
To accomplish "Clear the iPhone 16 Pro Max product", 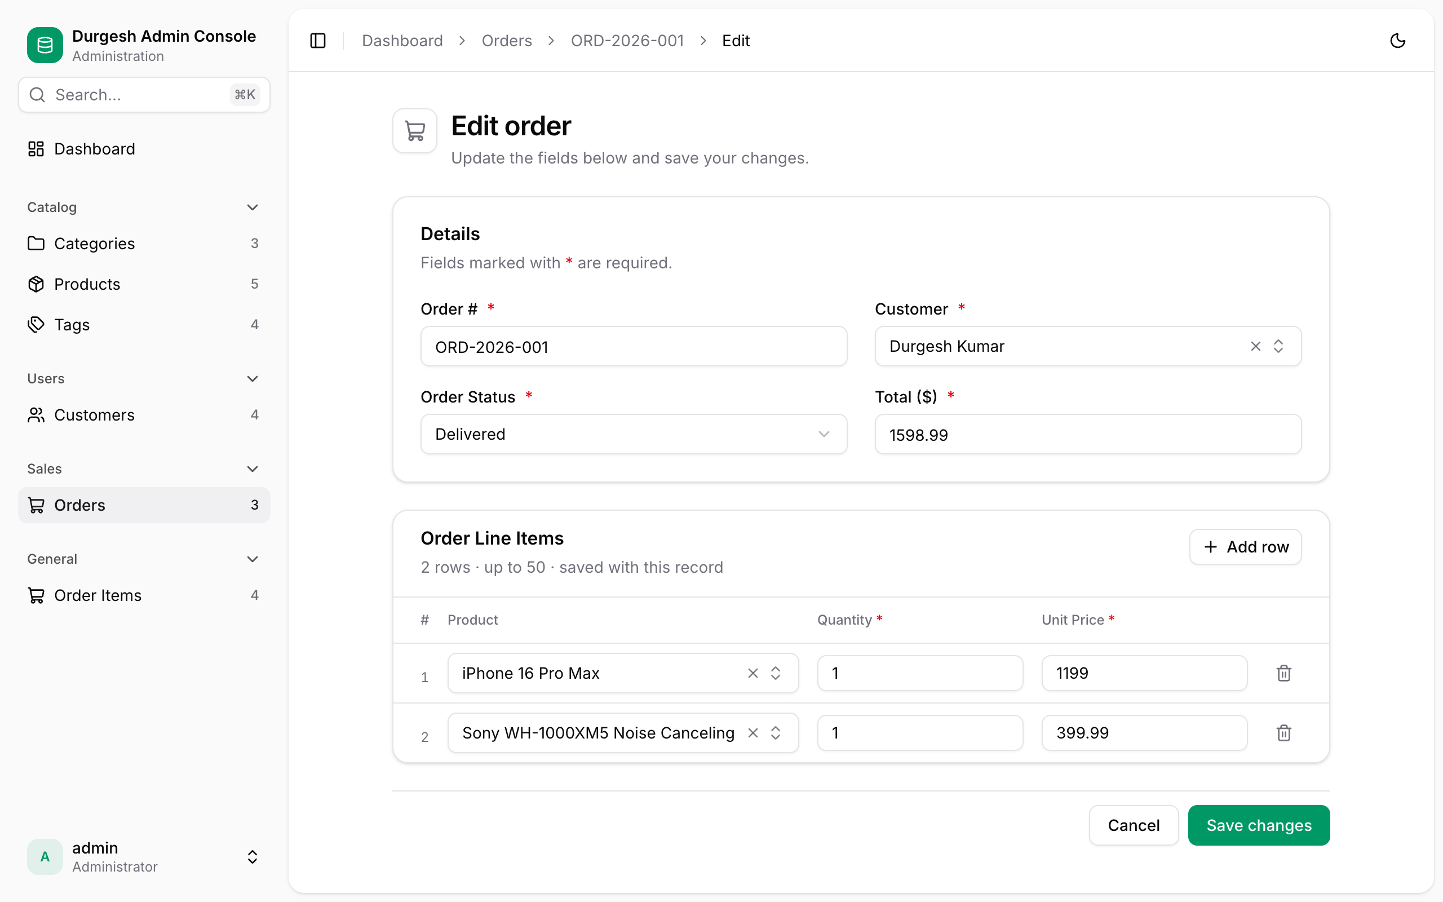I will [753, 673].
